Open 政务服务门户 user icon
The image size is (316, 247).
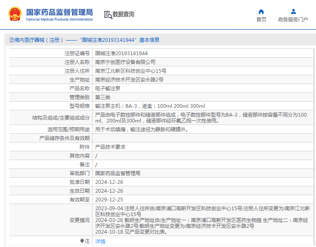pos(293,11)
